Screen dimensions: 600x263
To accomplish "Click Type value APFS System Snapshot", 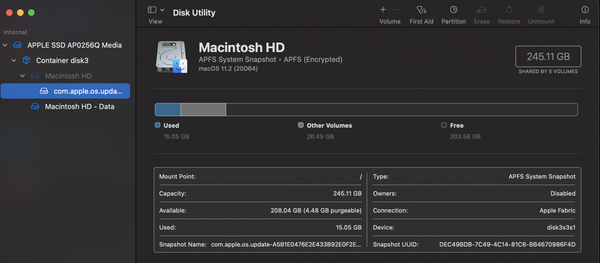I will pyautogui.click(x=542, y=177).
